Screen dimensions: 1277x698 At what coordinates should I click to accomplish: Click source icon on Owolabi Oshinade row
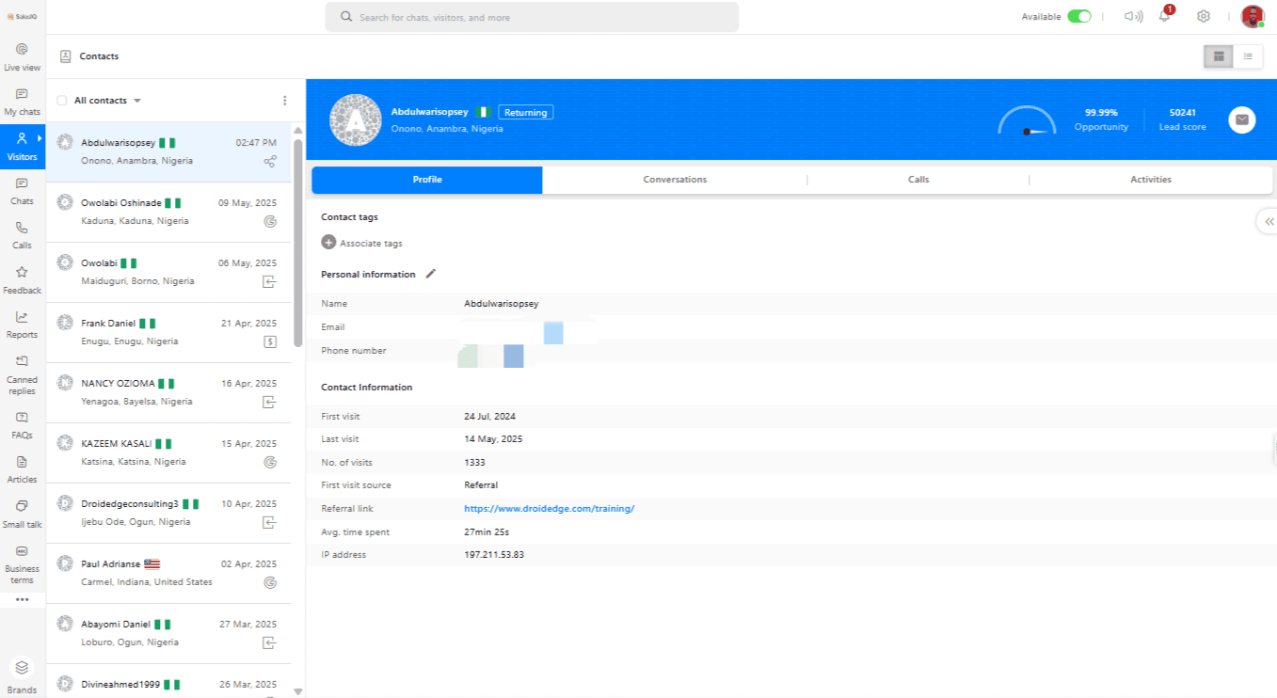270,221
